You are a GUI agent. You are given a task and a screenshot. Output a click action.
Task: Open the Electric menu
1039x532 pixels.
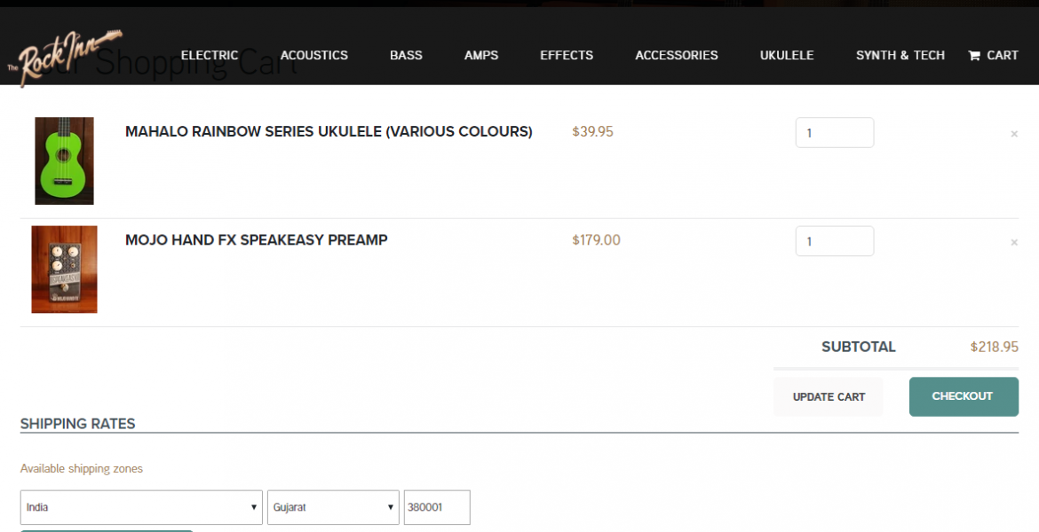210,55
